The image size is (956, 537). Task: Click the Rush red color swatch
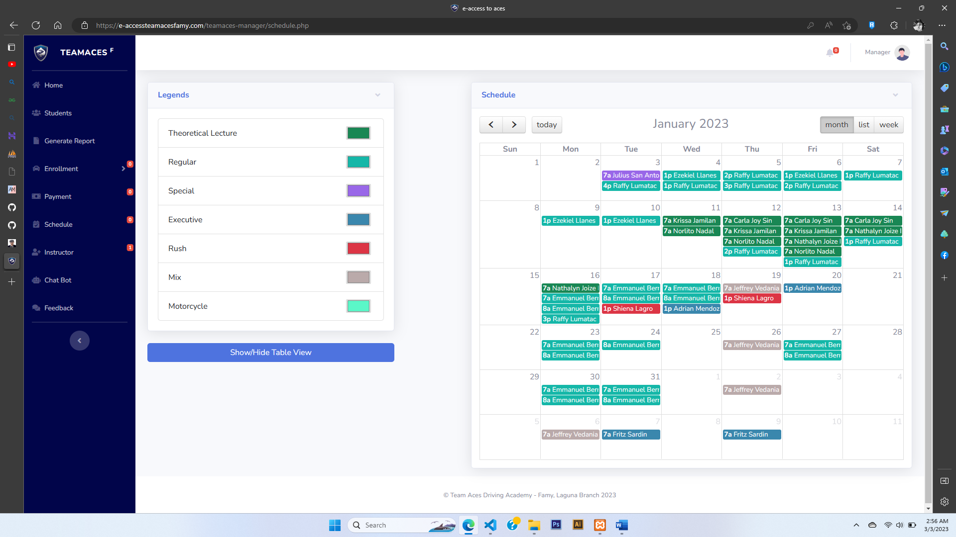pyautogui.click(x=358, y=249)
